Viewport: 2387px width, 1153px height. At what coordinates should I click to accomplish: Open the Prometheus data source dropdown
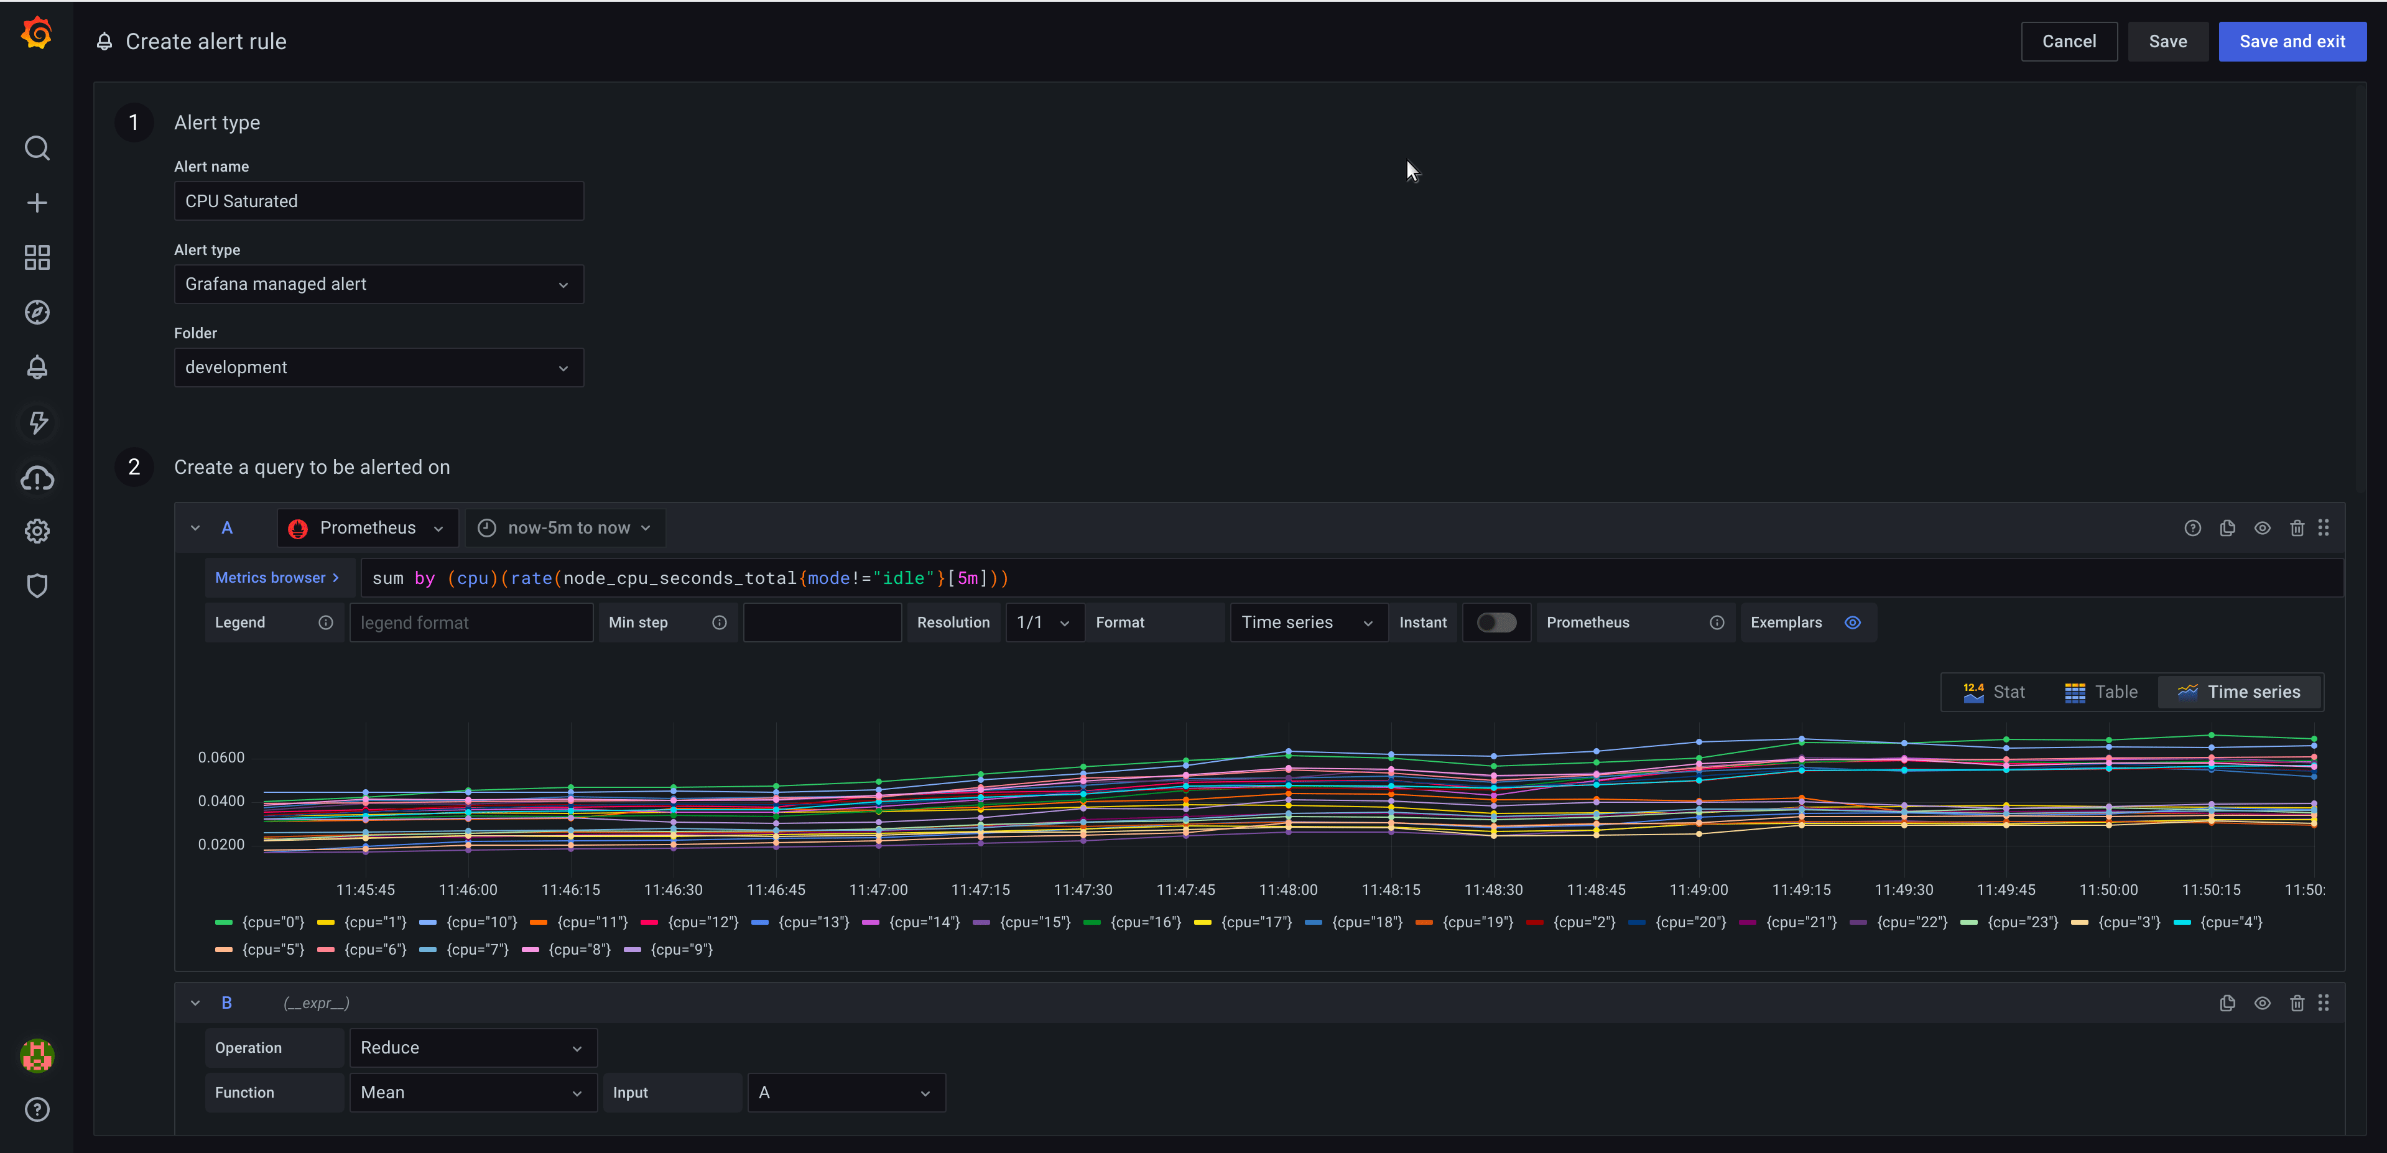[368, 529]
